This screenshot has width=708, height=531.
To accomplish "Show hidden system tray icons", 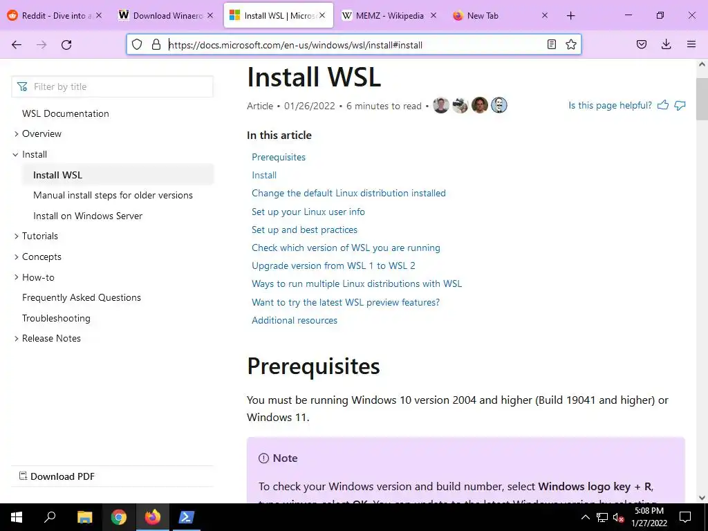I will 585,517.
